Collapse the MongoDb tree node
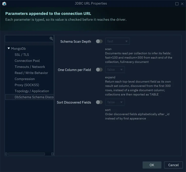Image resolution: width=186 pixels, height=172 pixels. tap(9, 48)
